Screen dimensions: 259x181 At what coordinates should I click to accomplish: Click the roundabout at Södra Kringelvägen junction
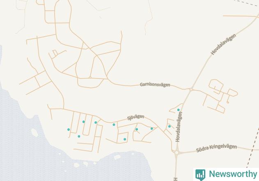pyautogui.click(x=176, y=153)
